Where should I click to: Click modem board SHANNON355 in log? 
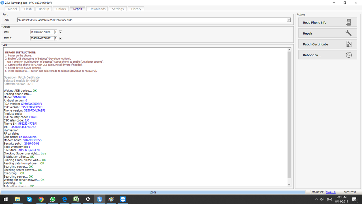pyautogui.click(x=33, y=140)
